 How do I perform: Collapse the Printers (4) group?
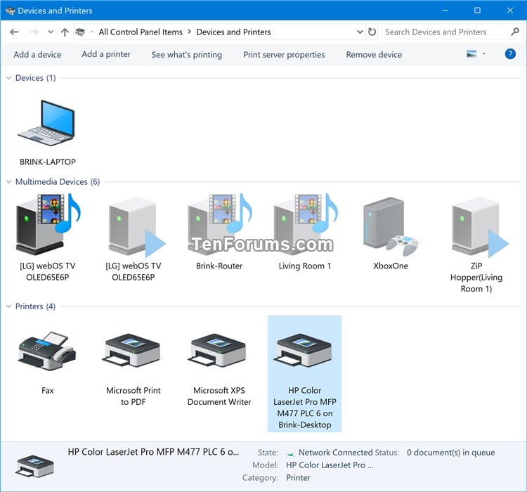[x=8, y=306]
